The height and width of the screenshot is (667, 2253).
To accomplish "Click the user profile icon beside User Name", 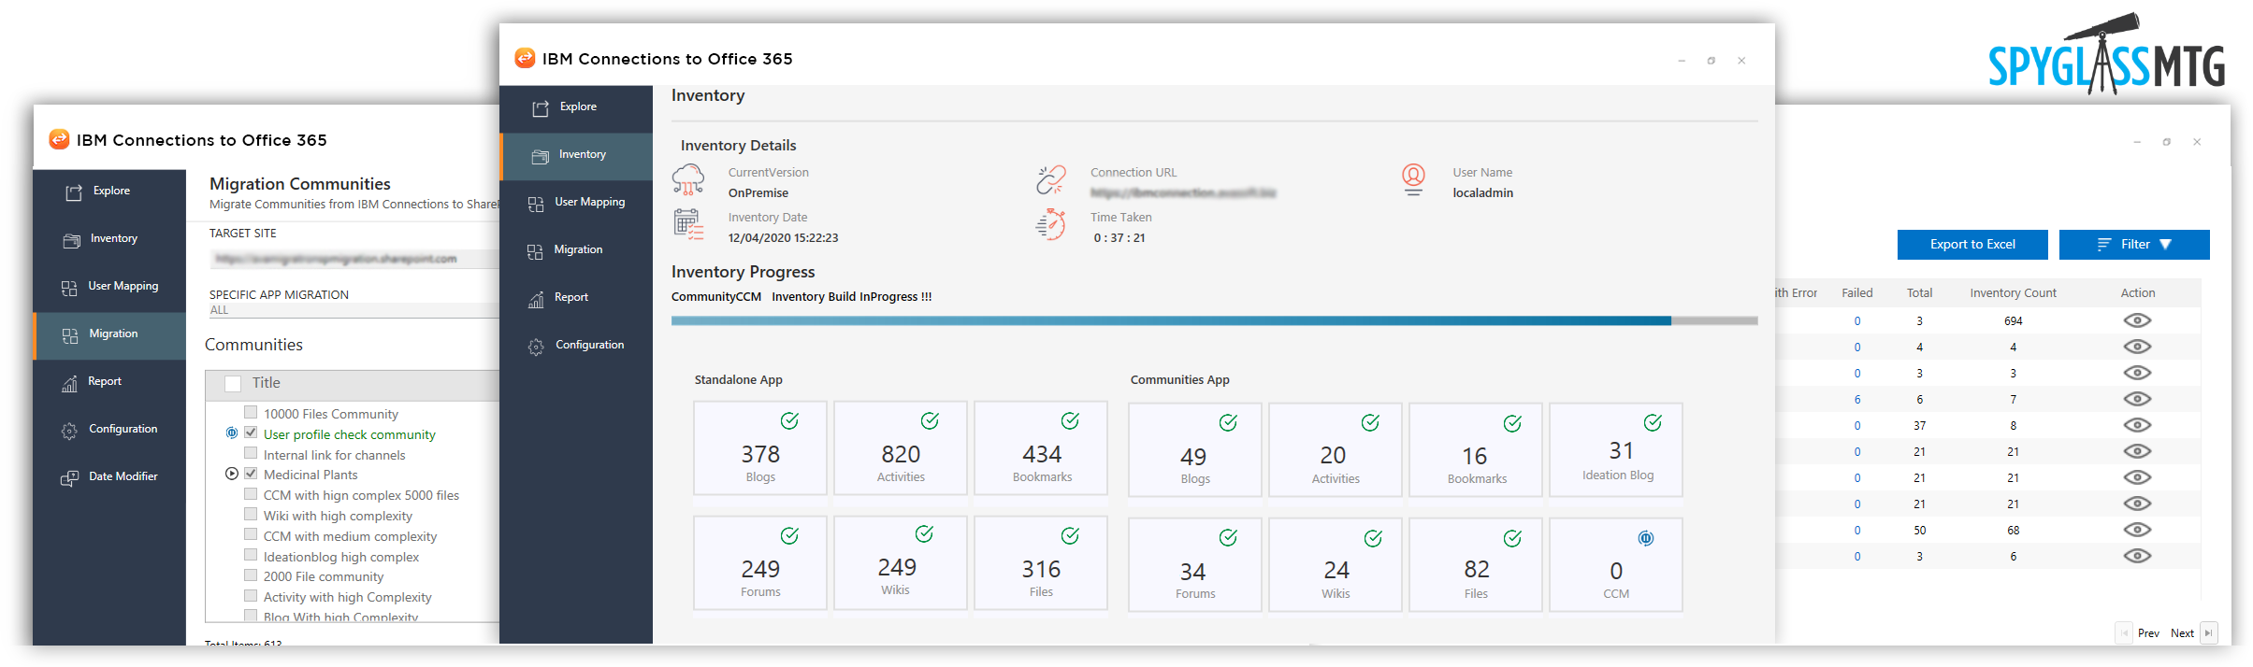I will [1413, 179].
